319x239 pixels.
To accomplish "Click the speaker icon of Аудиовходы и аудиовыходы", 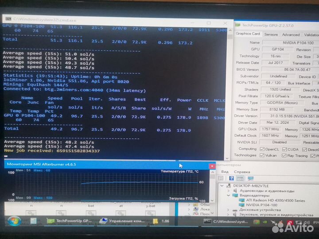I will pos(235,191).
